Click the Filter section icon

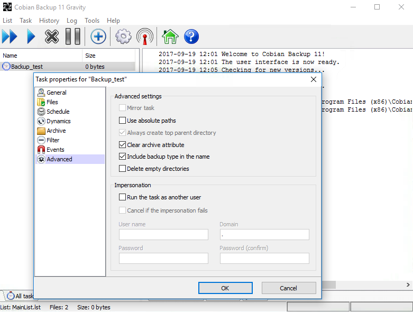point(41,140)
